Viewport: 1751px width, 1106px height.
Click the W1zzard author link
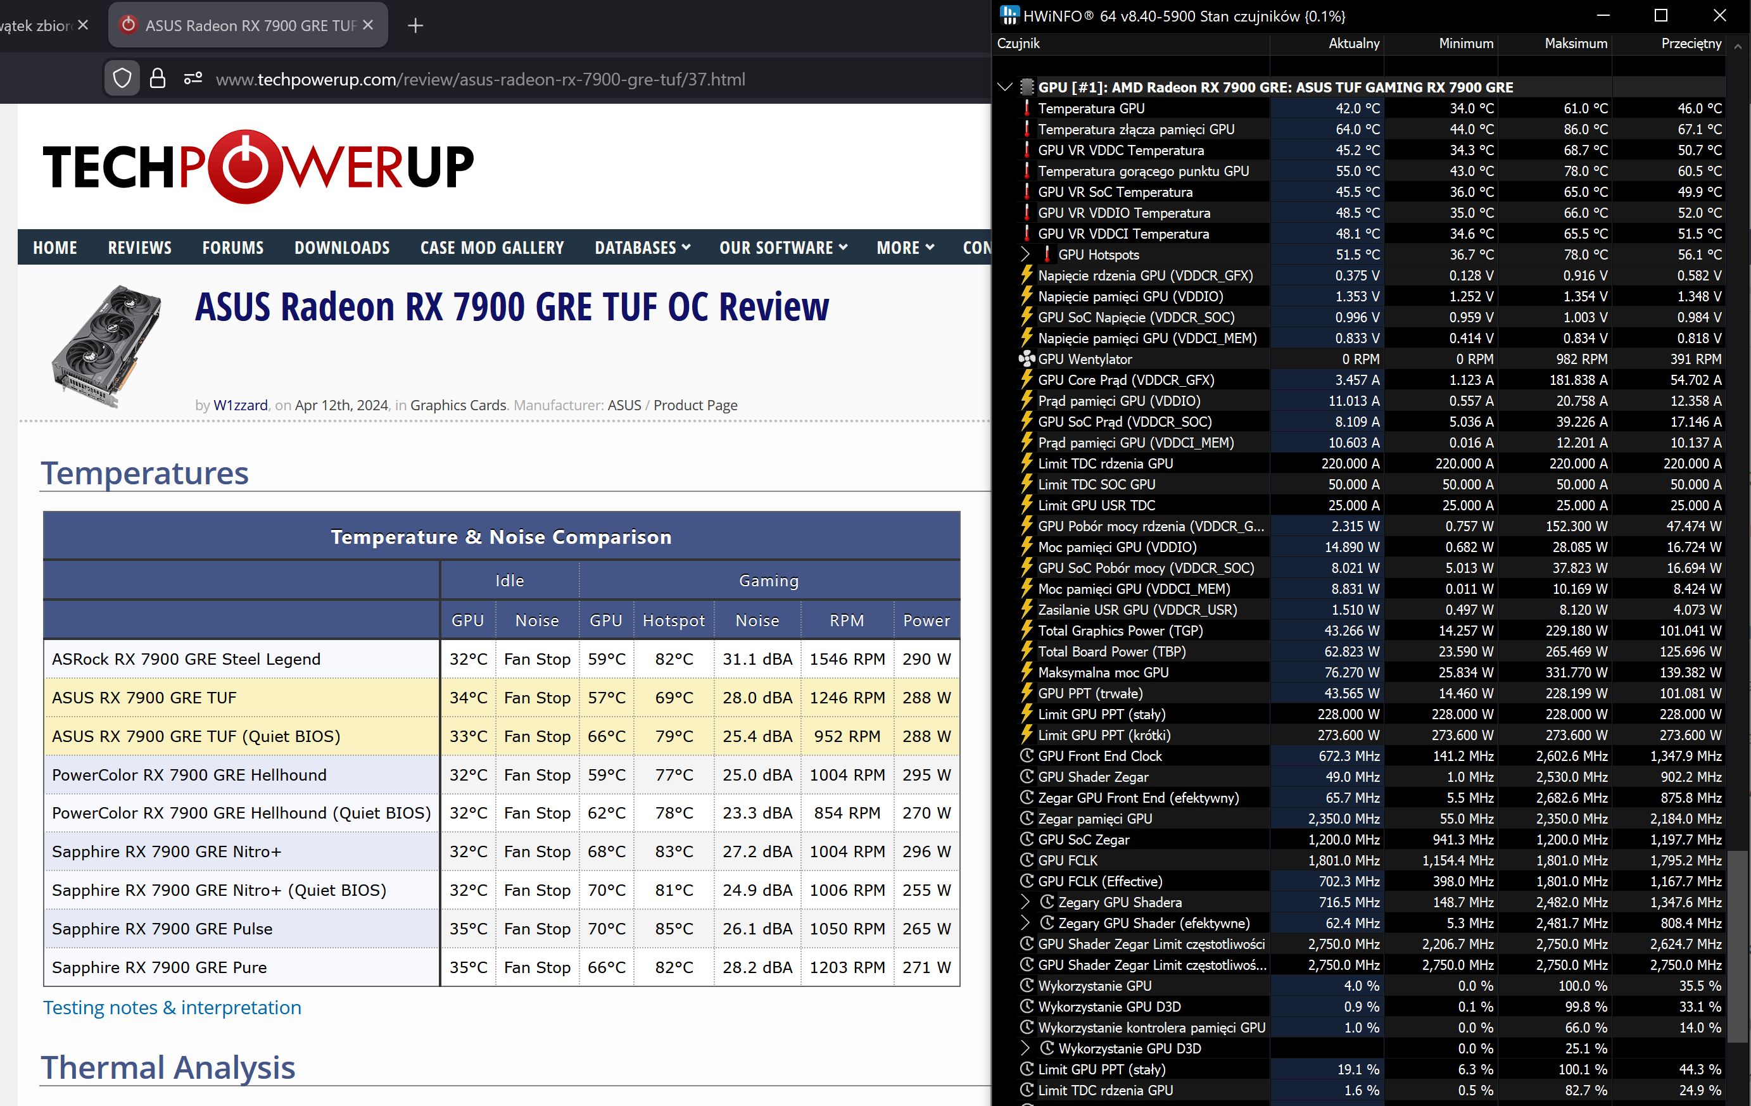pyautogui.click(x=241, y=405)
